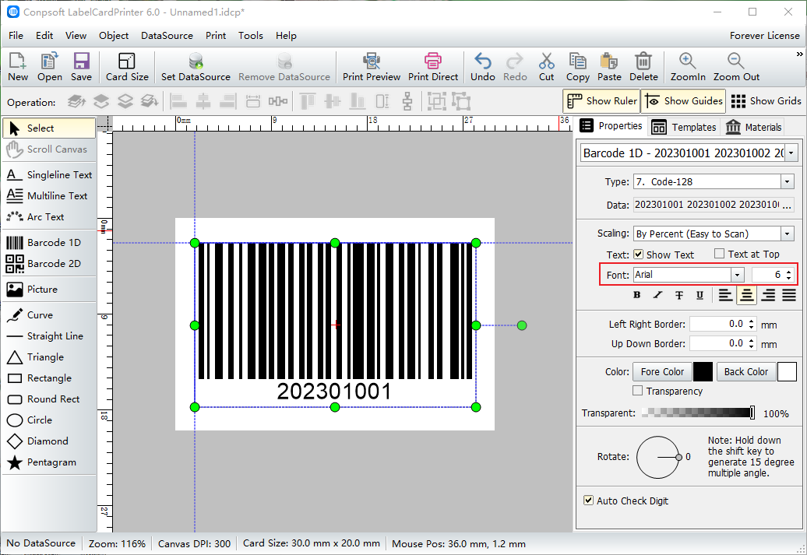Open the Card Size settings

pos(127,67)
